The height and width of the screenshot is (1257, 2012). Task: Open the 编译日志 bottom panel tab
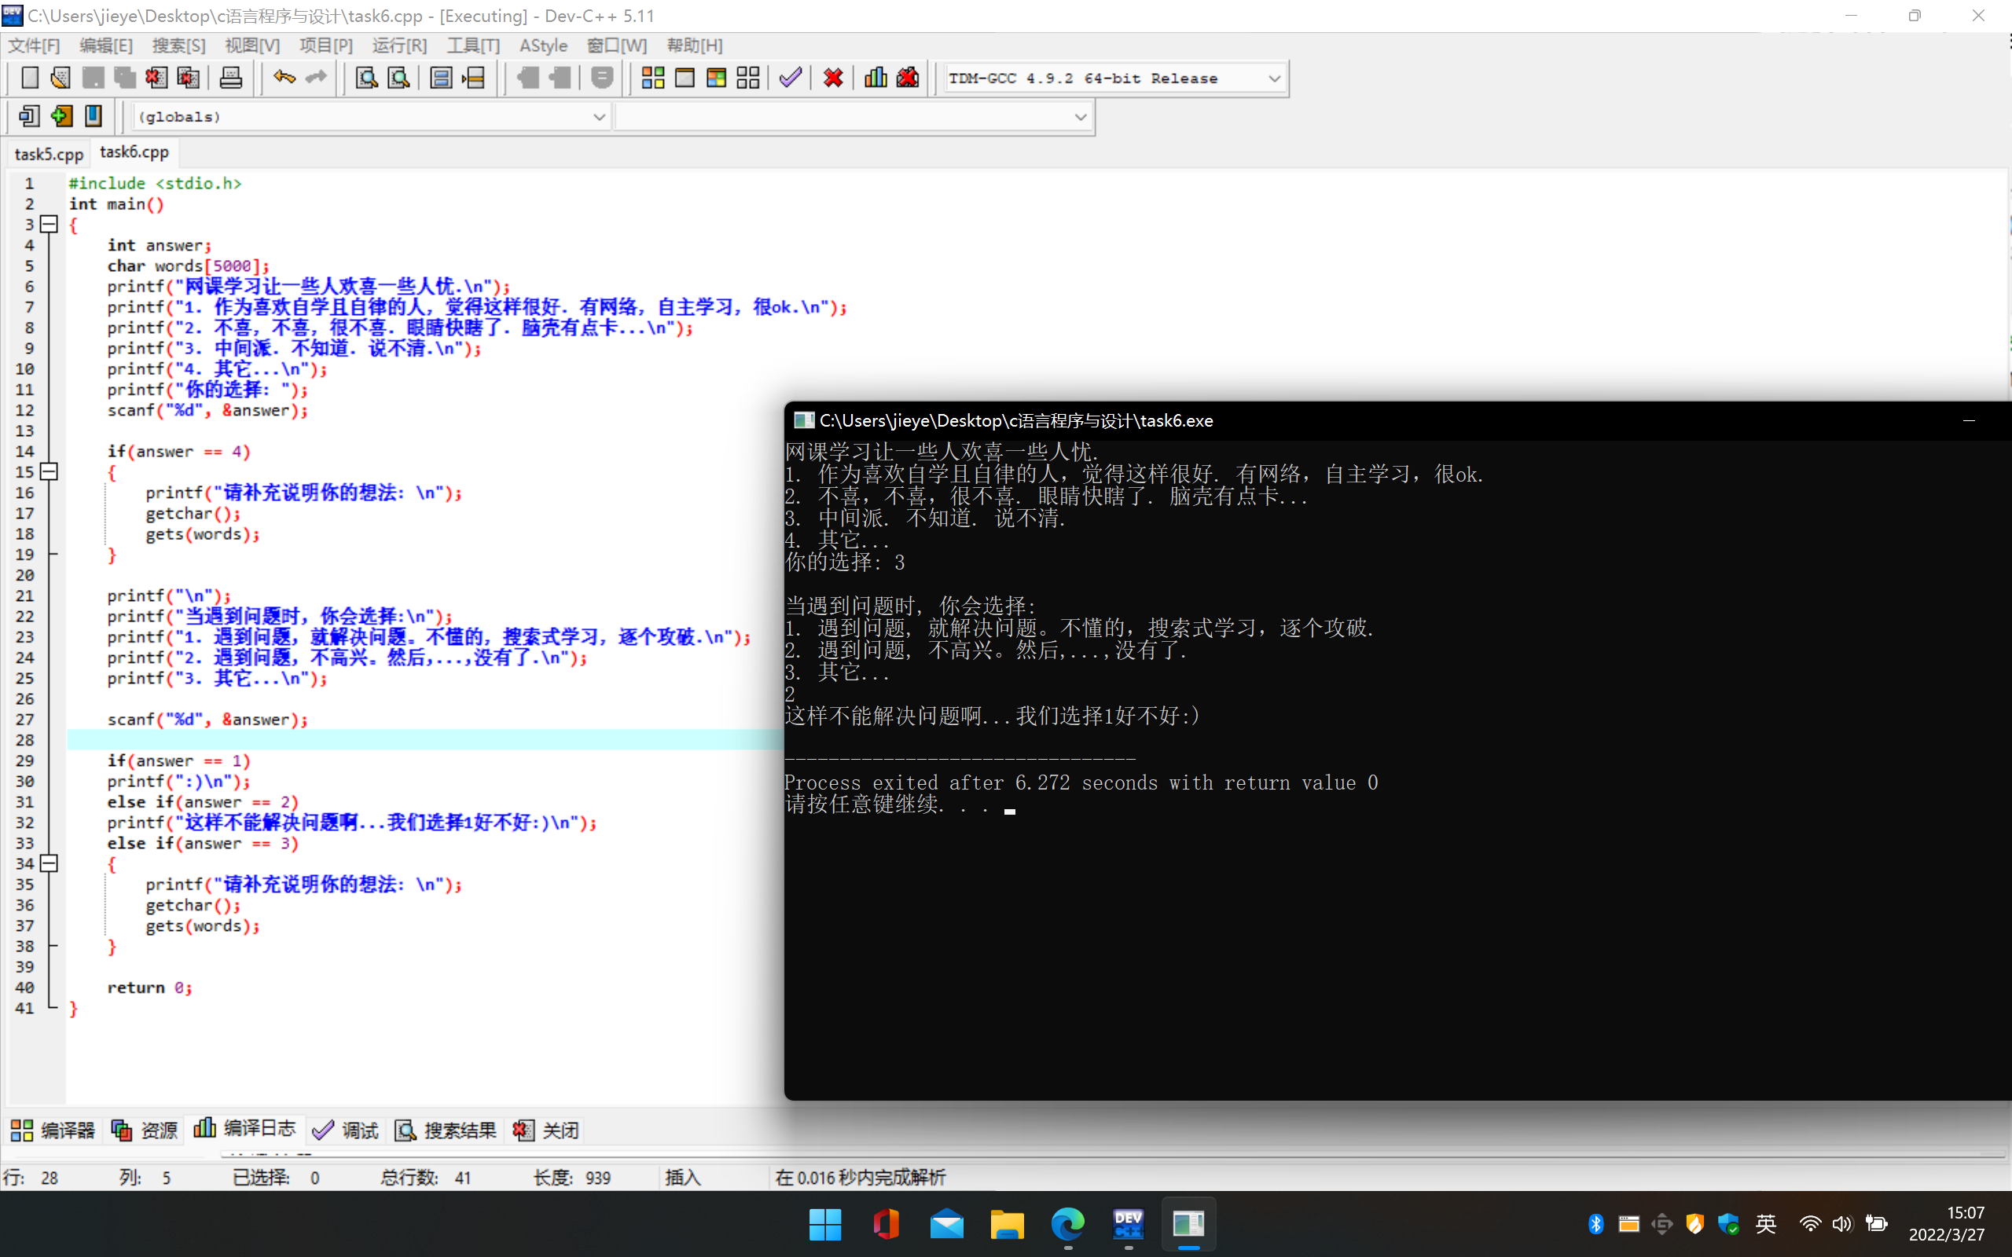tap(245, 1128)
